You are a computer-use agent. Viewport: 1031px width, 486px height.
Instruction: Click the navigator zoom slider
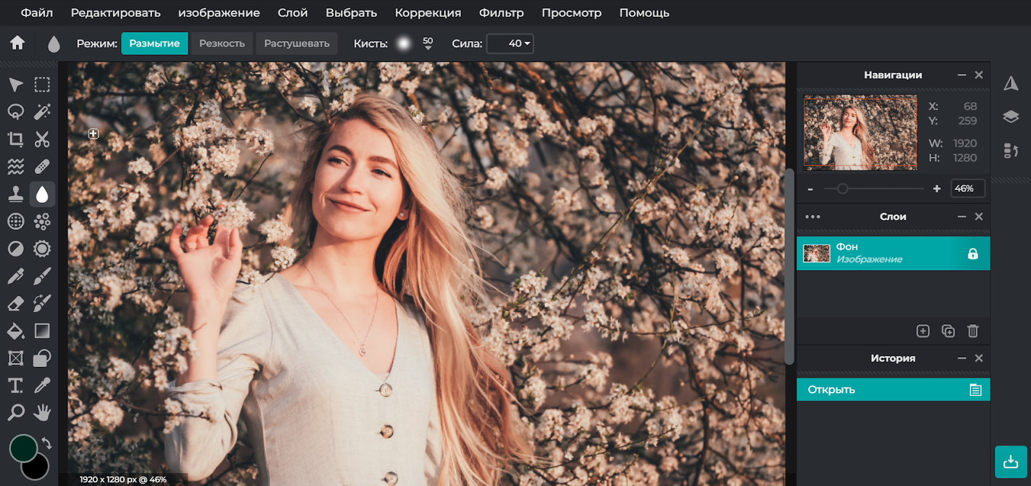(874, 189)
